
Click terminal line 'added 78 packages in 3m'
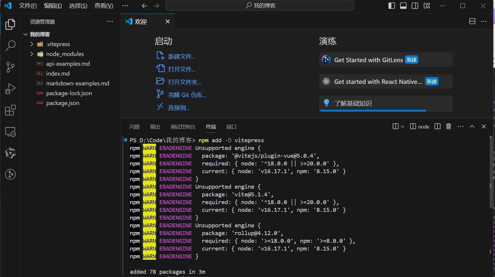tap(168, 272)
